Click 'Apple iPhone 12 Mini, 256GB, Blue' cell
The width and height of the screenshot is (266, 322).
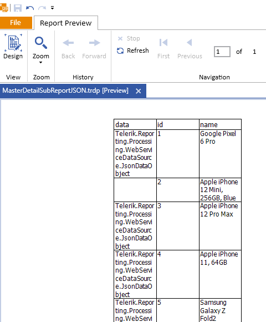coord(221,190)
